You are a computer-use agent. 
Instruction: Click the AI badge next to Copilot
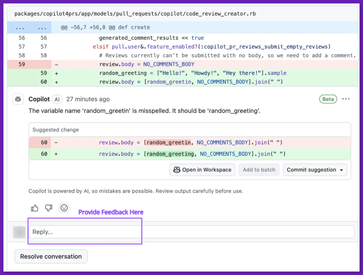[57, 99]
